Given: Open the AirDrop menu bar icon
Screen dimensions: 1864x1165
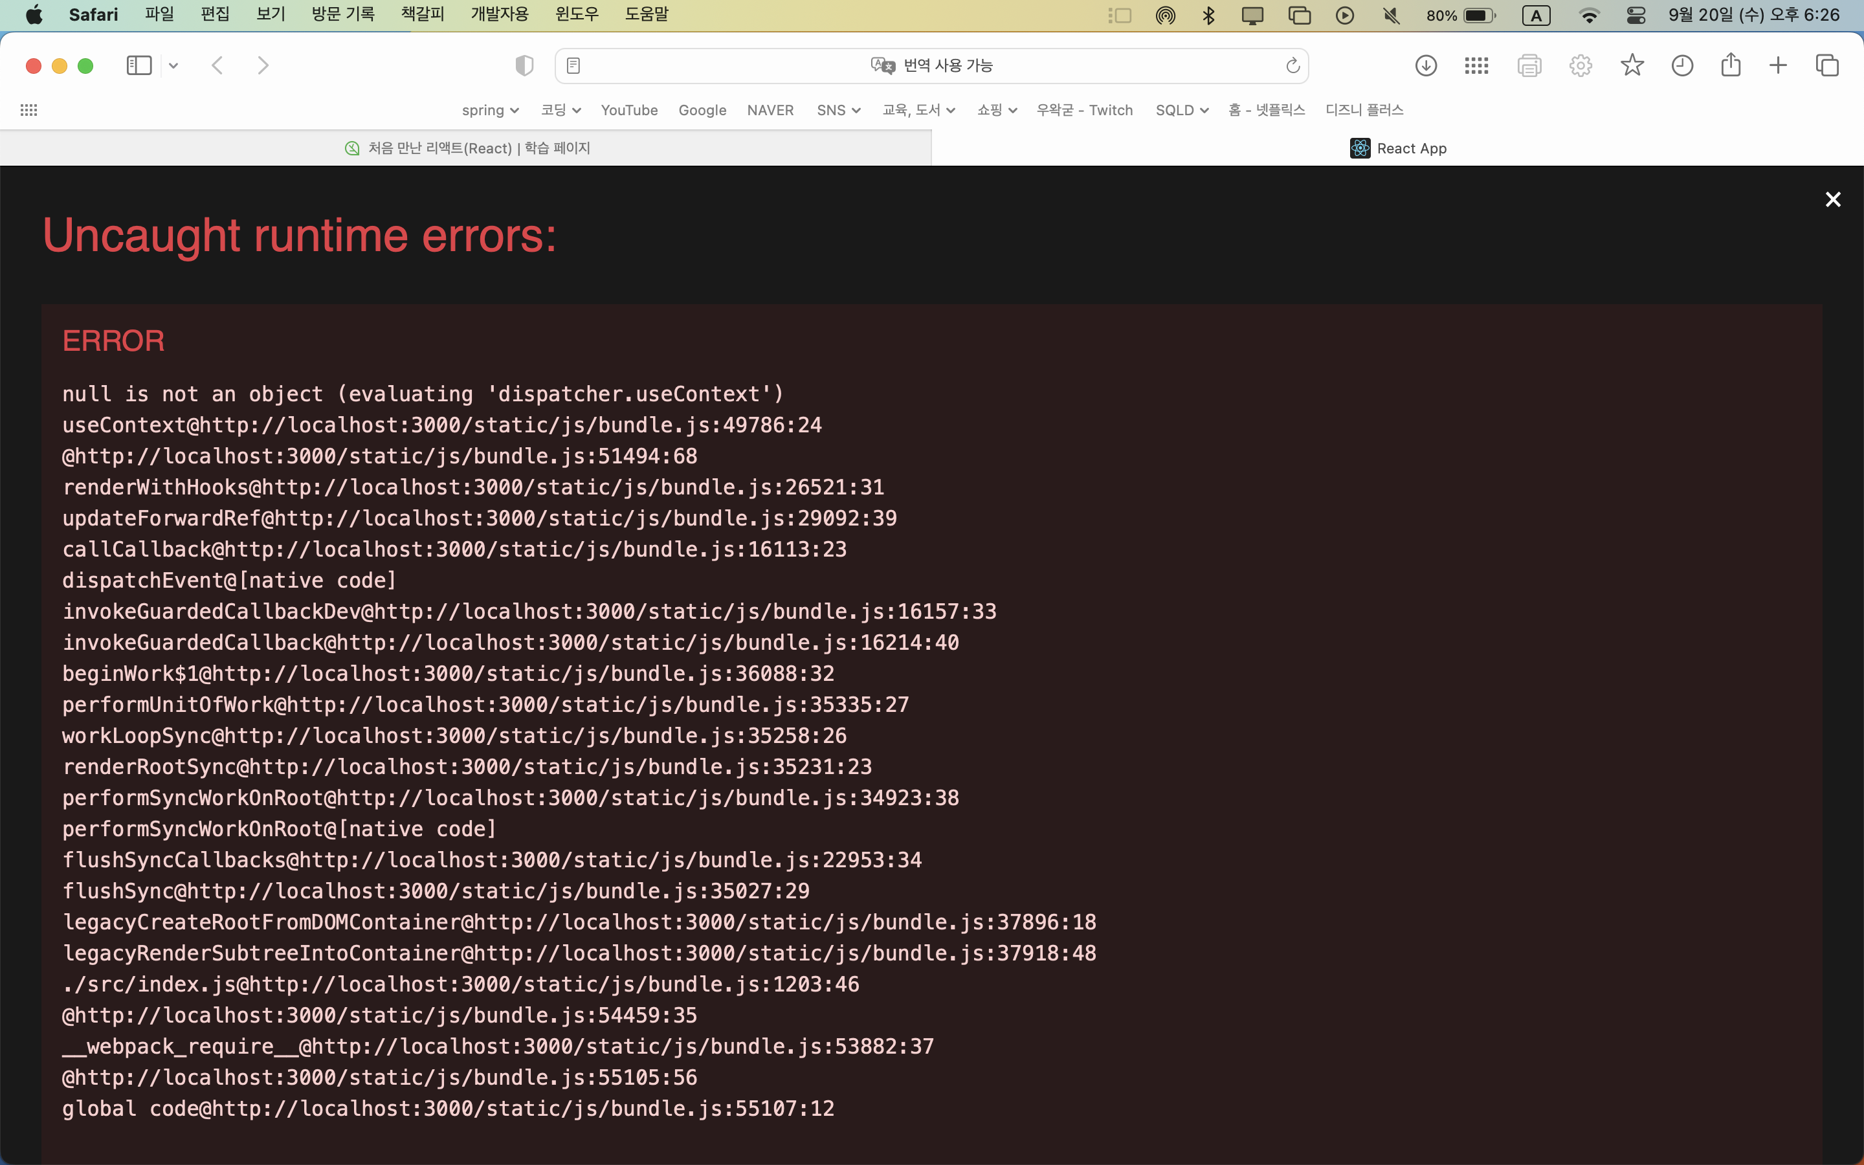Looking at the screenshot, I should (x=1166, y=15).
